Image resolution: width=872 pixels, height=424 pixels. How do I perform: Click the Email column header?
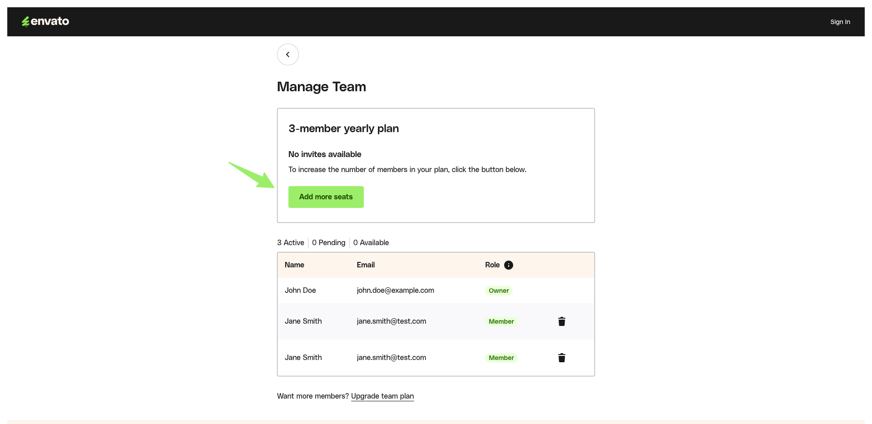pos(366,265)
